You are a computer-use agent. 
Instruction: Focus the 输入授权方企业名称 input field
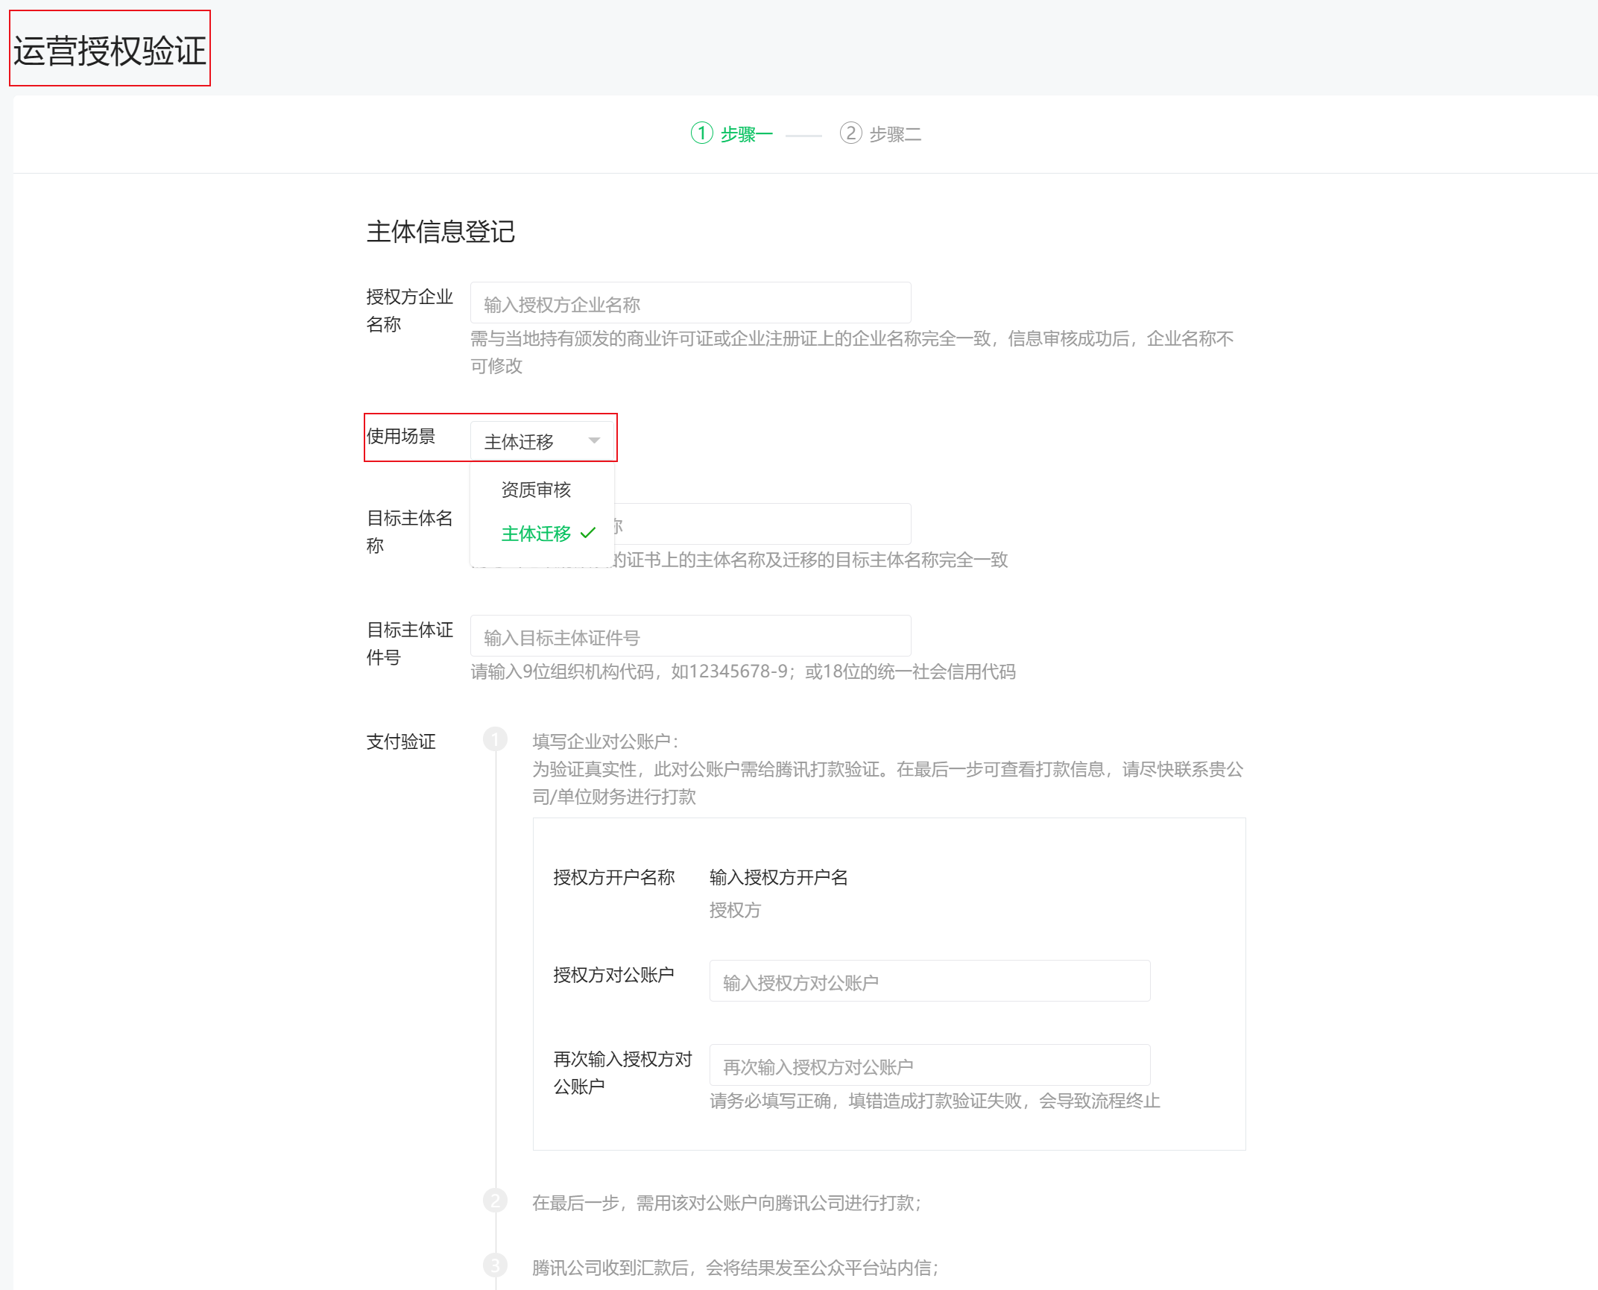point(690,303)
